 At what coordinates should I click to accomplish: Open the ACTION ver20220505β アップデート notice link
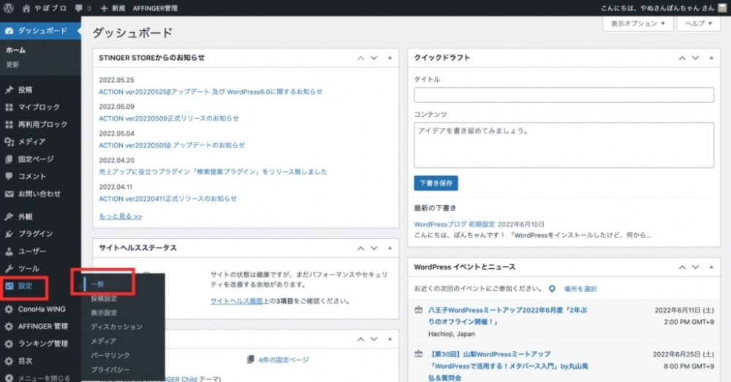[x=172, y=145]
